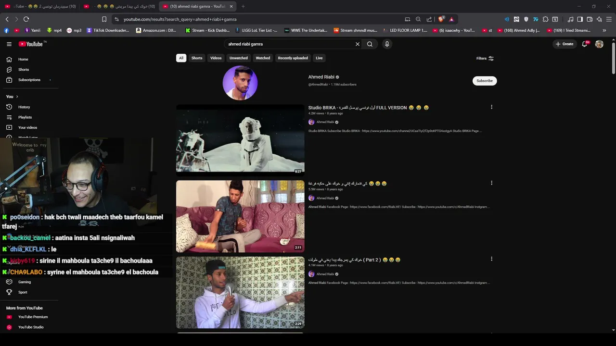The height and width of the screenshot is (346, 616).
Task: Select the Recently uploaded filter chip
Action: coord(293,58)
